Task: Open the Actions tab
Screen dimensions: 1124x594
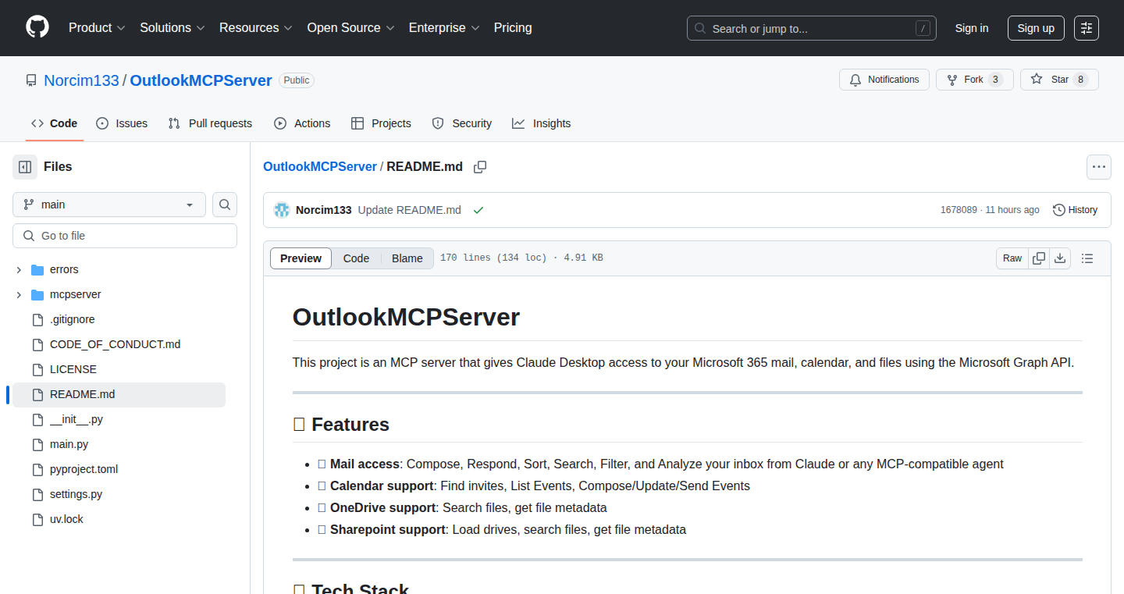Action: [x=302, y=123]
